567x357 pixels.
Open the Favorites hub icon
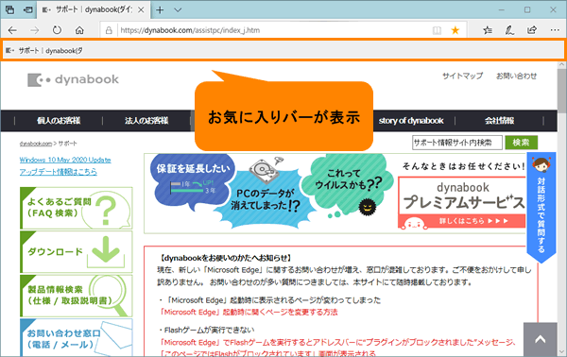[x=488, y=30]
